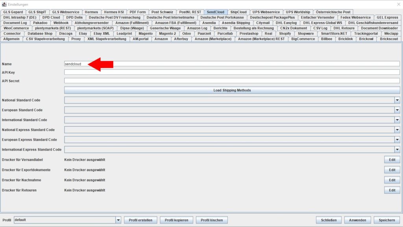Click the Profil kopieren button
The width and height of the screenshot is (403, 227).
tap(177, 220)
